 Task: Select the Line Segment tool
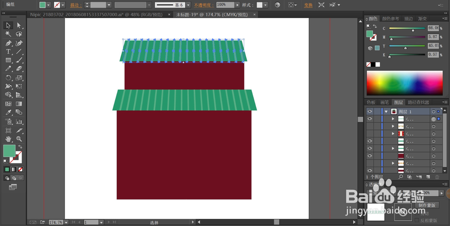click(x=19, y=52)
